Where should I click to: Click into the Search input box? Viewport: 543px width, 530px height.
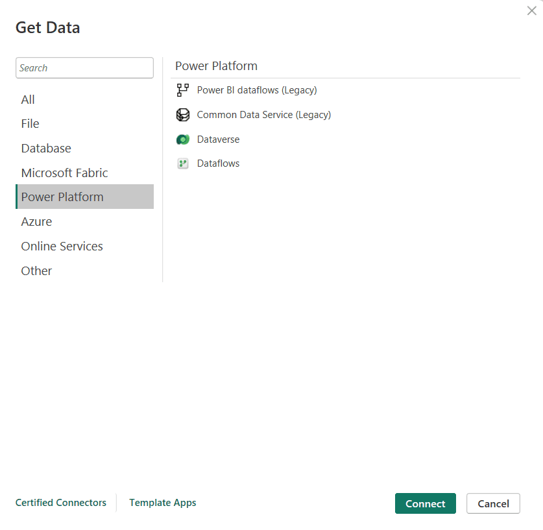point(84,68)
